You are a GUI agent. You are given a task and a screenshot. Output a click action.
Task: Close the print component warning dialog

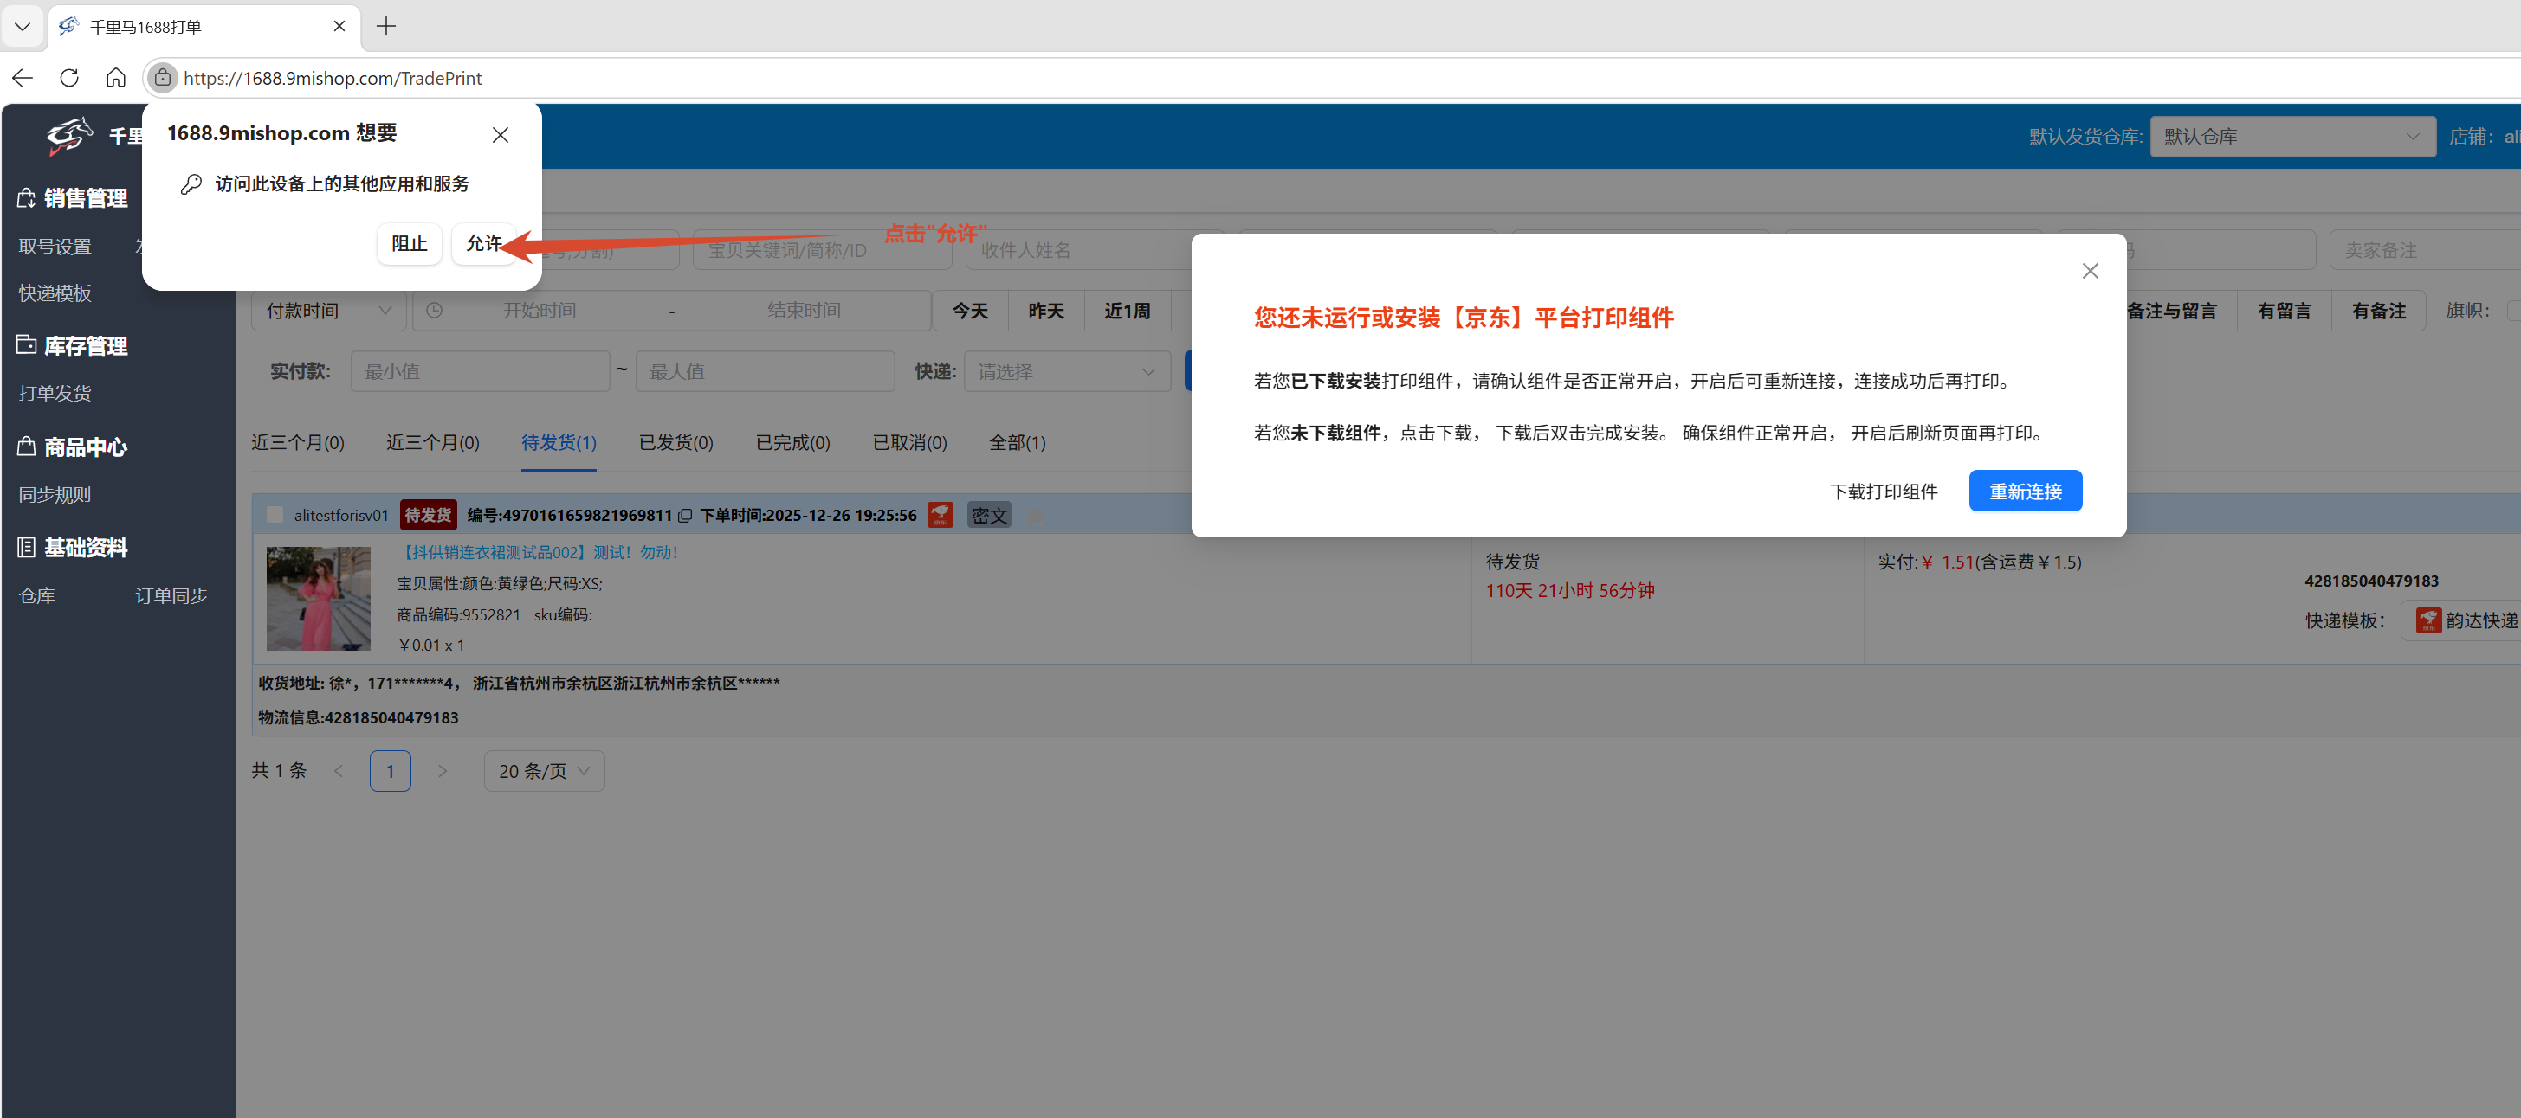click(x=2090, y=271)
